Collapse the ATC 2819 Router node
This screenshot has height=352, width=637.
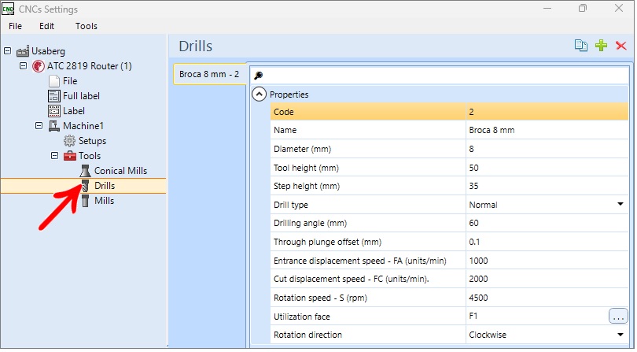[23, 66]
